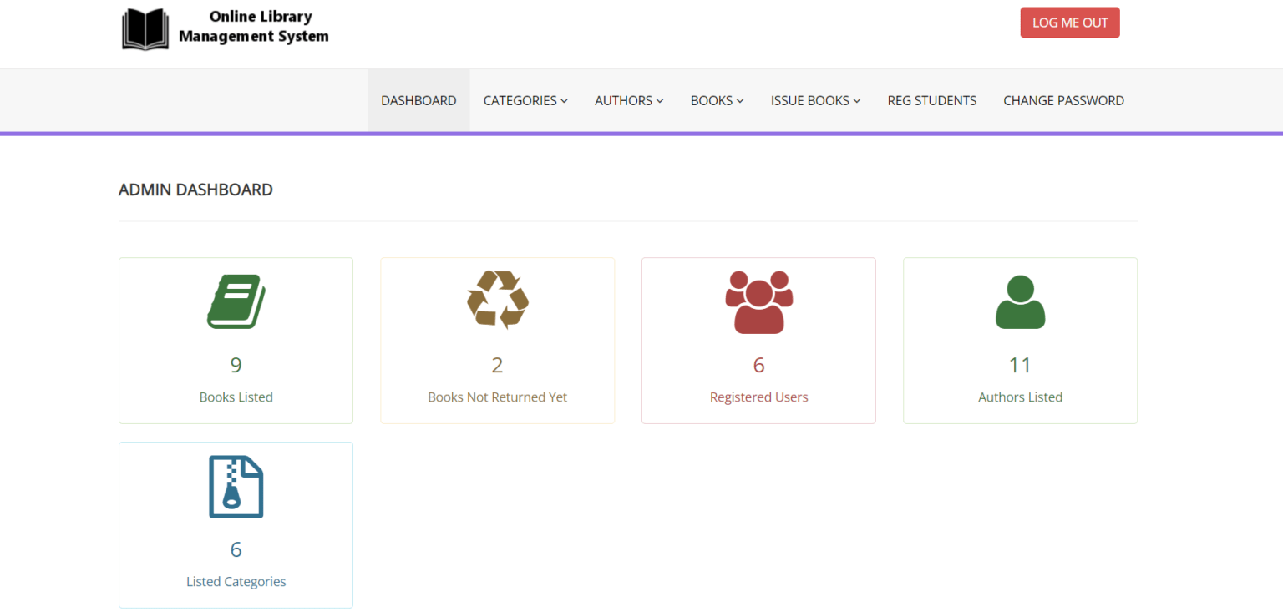Select the Listed Categories card

coord(236,524)
